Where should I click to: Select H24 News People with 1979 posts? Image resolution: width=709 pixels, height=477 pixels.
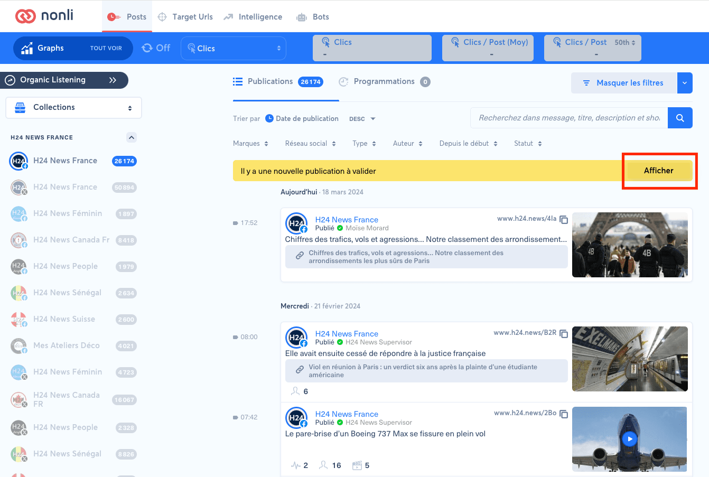click(73, 266)
